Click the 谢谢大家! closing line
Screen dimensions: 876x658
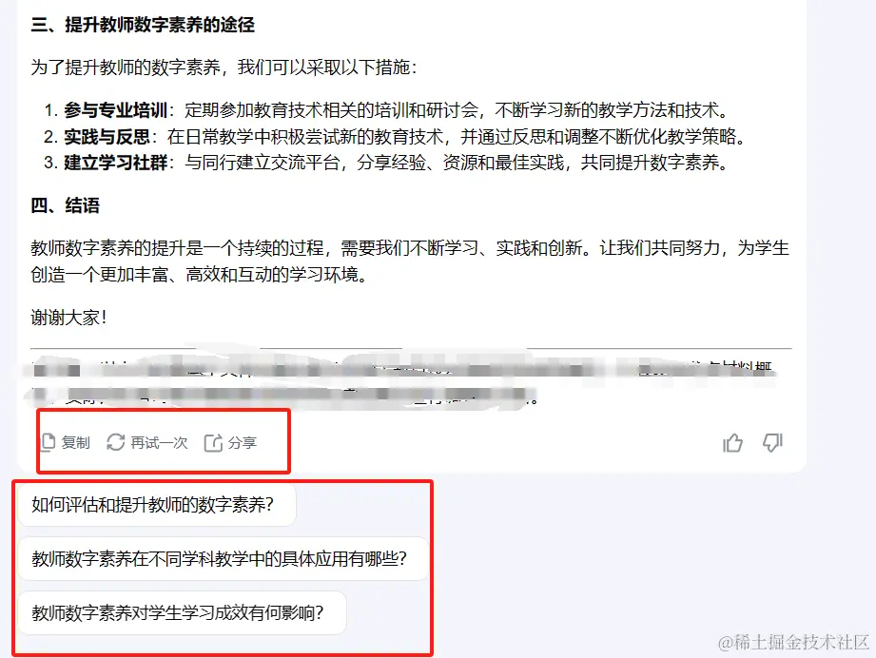(x=68, y=318)
